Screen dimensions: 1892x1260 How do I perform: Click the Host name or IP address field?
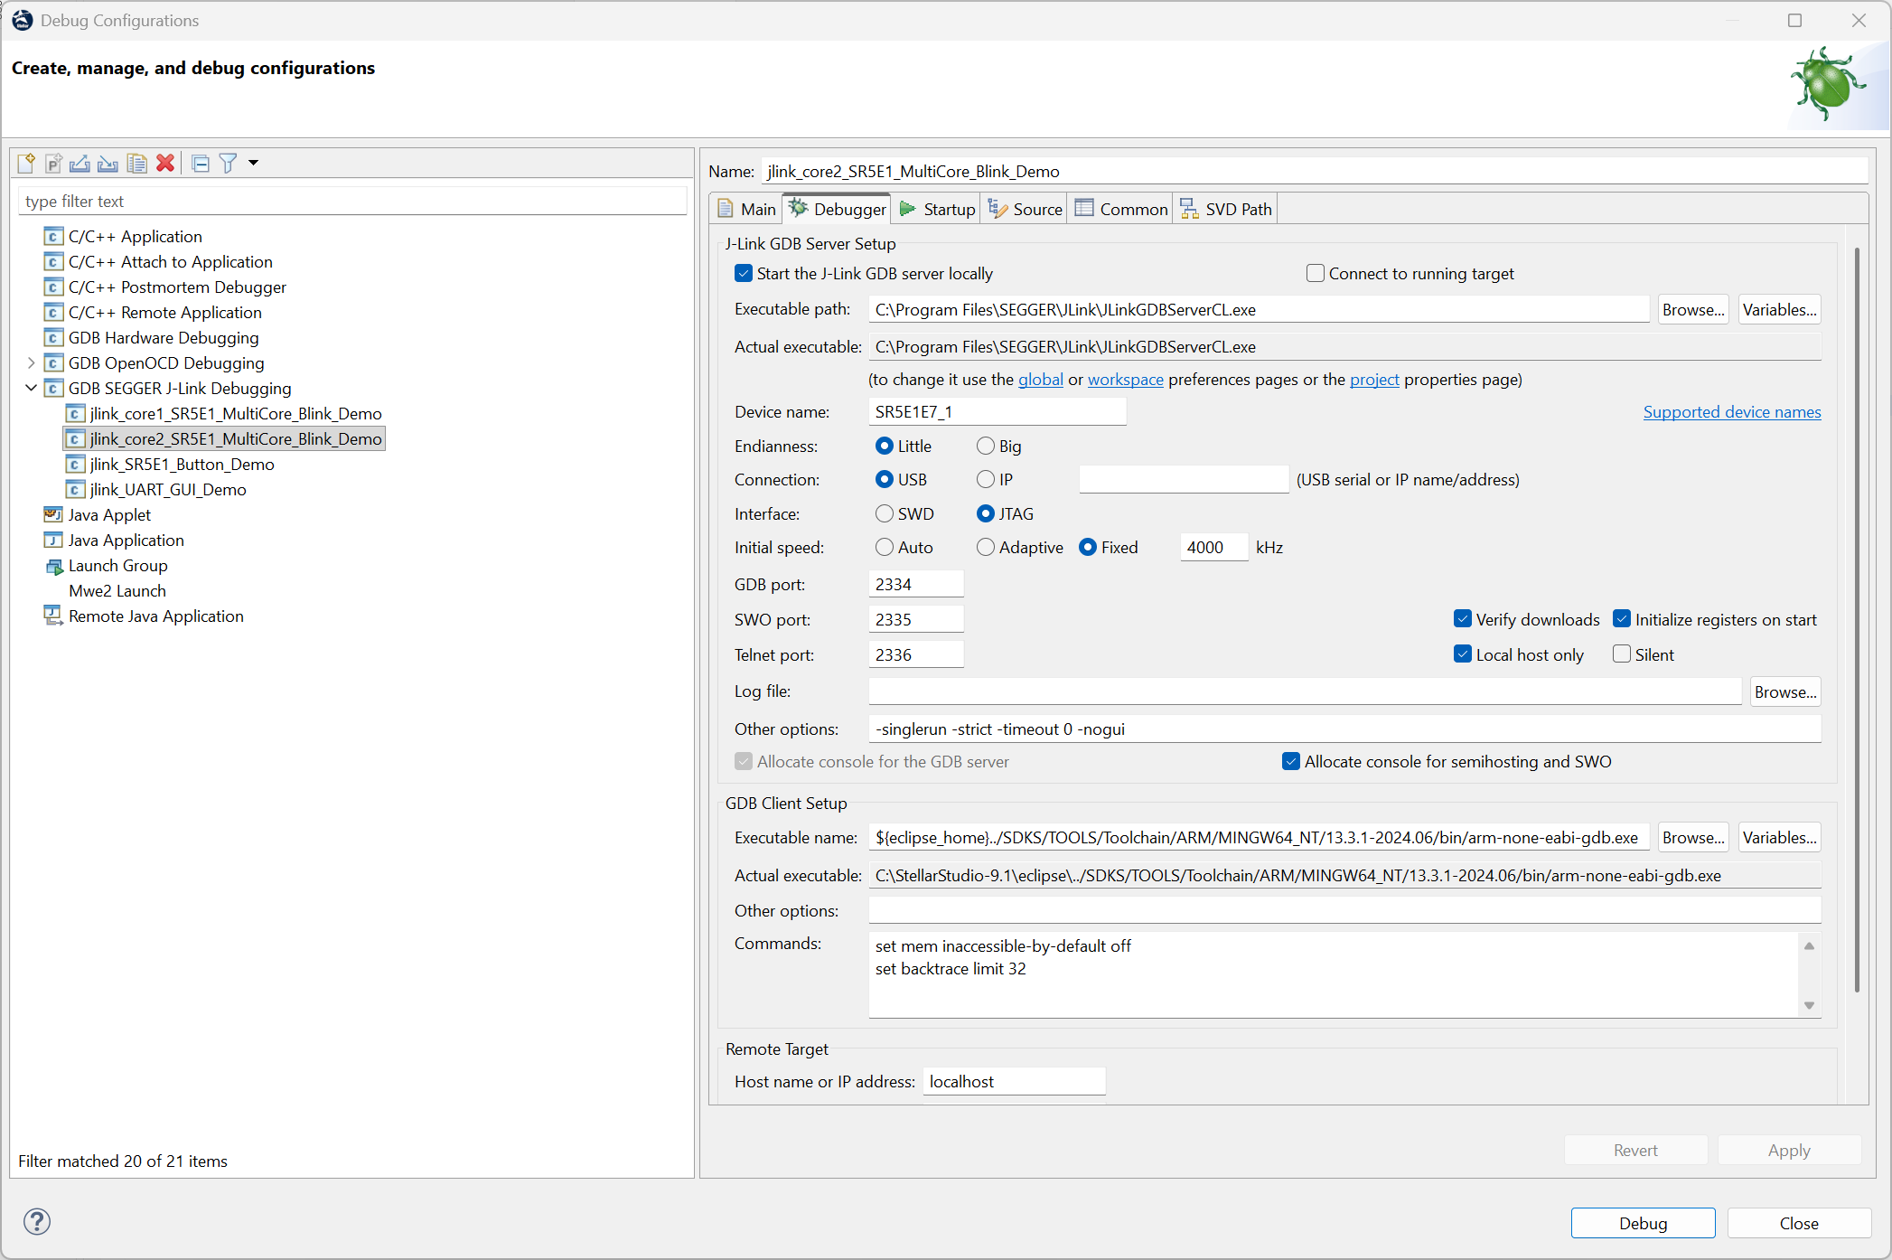(1014, 1082)
